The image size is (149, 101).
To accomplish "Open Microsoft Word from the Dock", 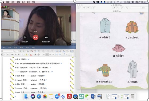I will click(x=93, y=96).
